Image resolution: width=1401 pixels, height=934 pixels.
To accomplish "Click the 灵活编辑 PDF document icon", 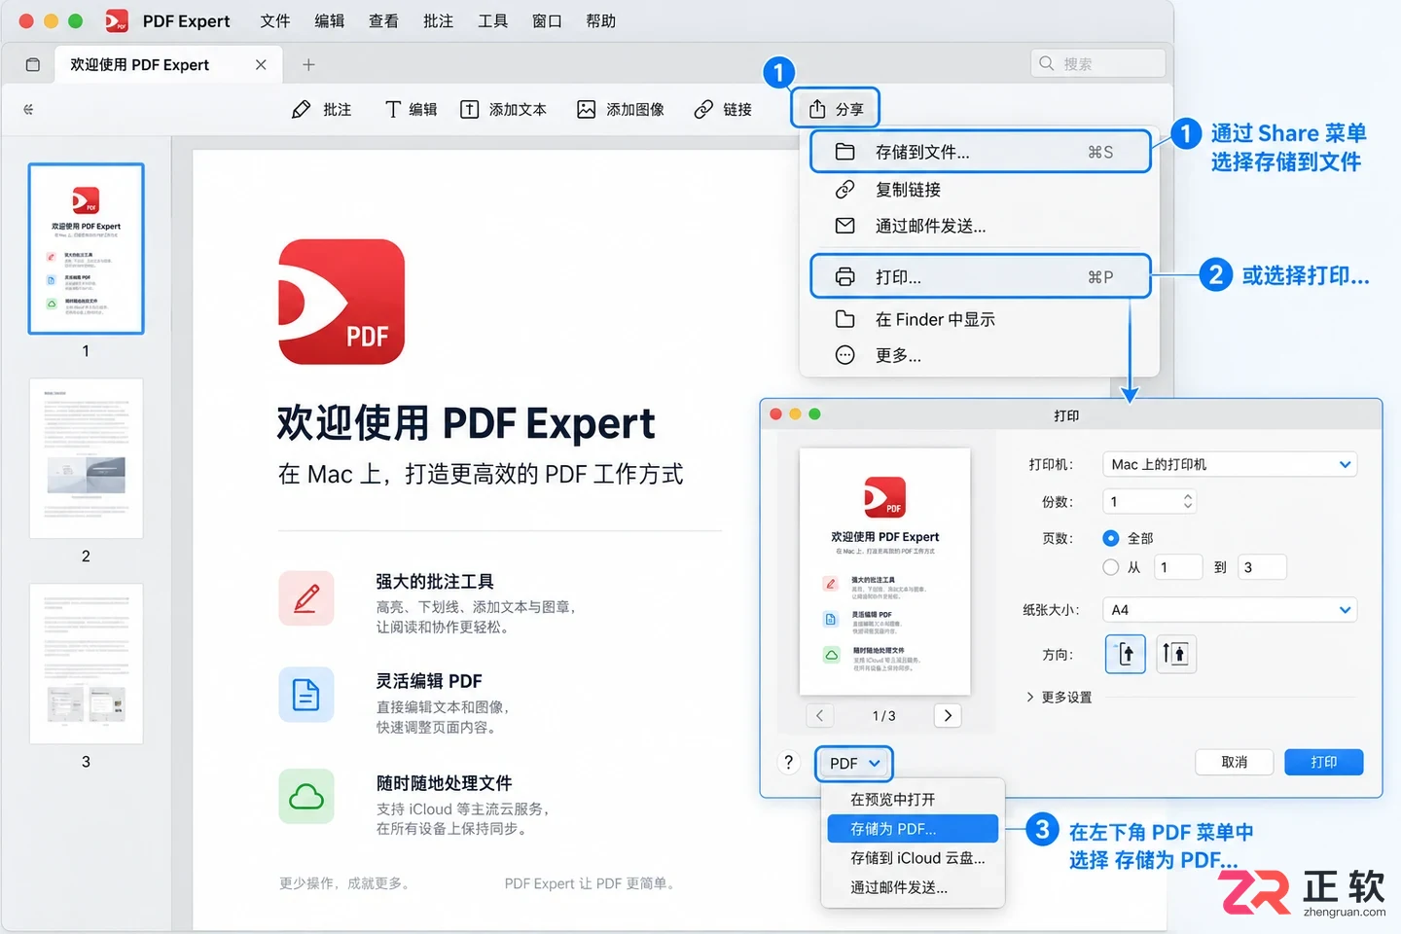I will pos(306,695).
